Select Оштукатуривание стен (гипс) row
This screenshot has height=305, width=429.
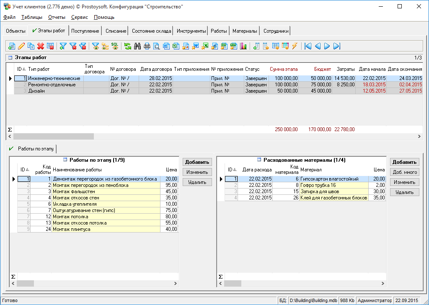98,210
